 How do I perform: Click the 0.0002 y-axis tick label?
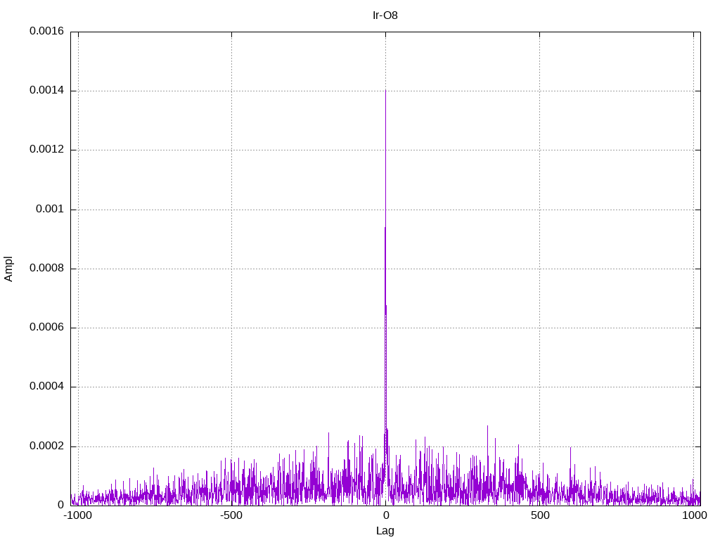click(x=47, y=446)
